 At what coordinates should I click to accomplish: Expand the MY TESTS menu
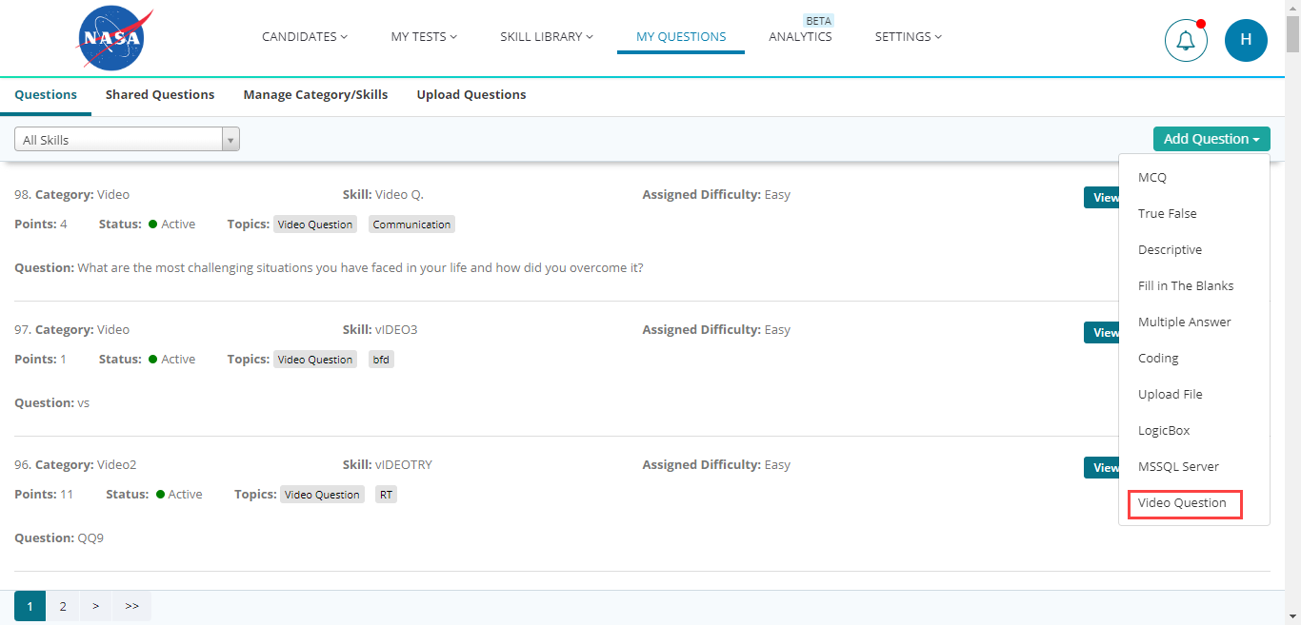(x=424, y=36)
